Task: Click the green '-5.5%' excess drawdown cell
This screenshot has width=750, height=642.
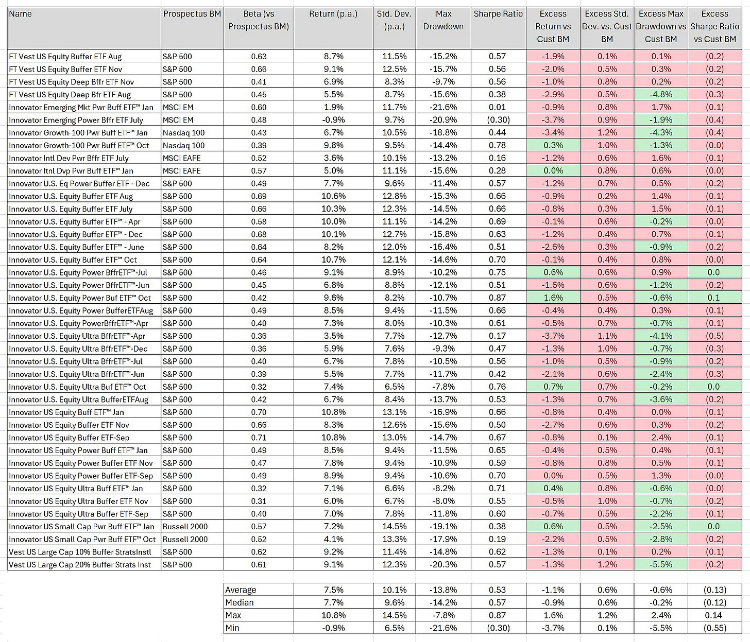Action: tap(661, 564)
